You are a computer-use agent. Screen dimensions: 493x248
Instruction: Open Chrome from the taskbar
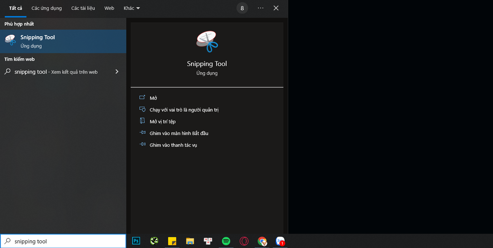[x=262, y=241]
